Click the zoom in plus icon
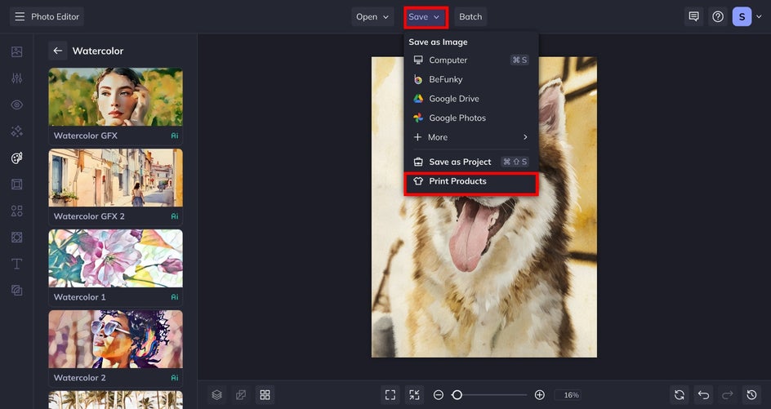Viewport: 771px width, 409px height. point(539,395)
